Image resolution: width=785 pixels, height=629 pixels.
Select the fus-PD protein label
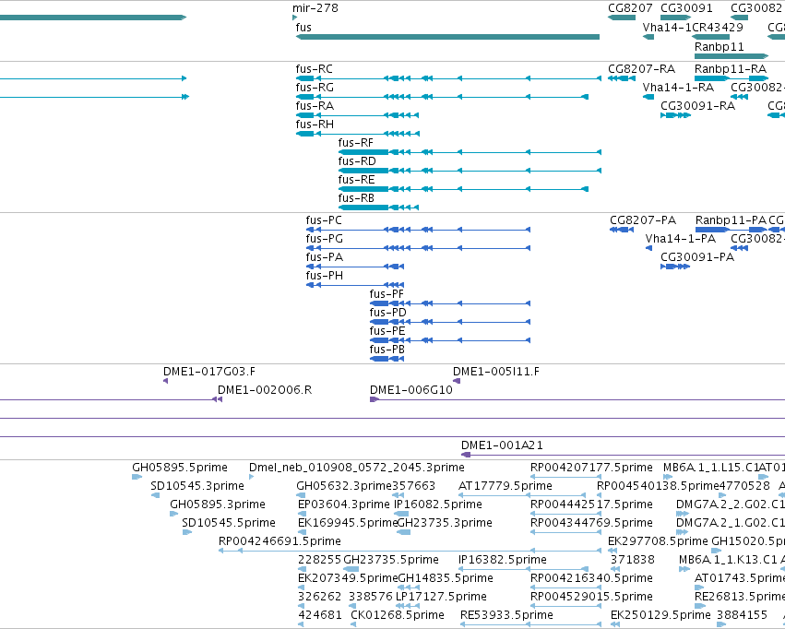click(388, 313)
